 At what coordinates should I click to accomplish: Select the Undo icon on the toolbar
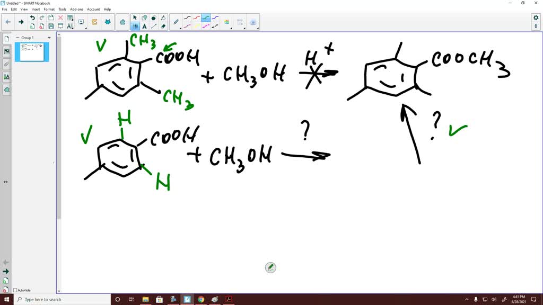(x=32, y=17)
